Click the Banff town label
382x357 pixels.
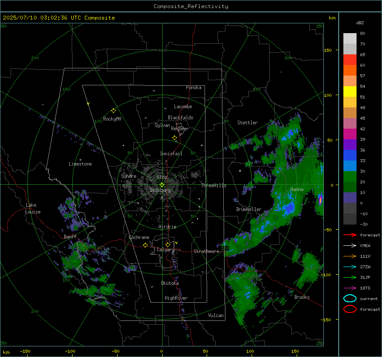tap(70, 237)
